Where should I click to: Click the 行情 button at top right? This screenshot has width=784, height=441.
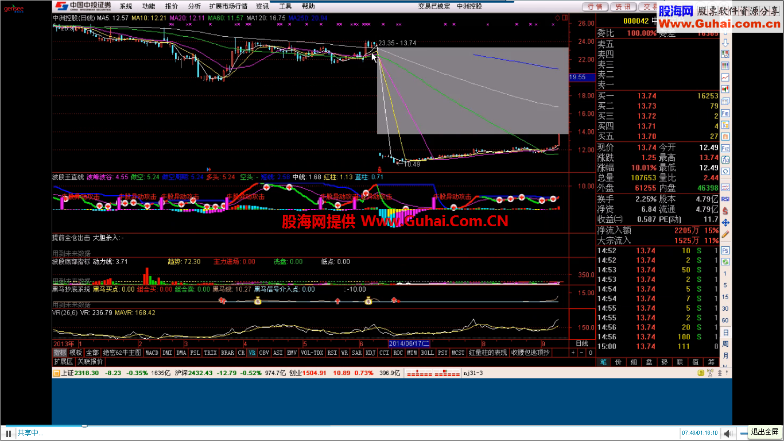click(595, 6)
